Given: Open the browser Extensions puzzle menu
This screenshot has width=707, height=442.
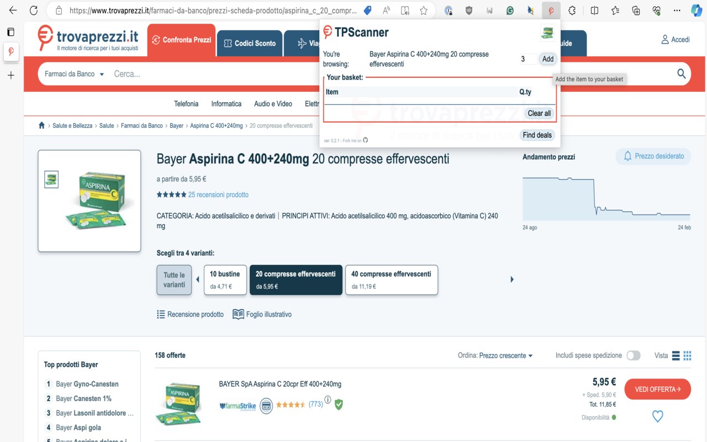Looking at the screenshot, I should click(x=572, y=10).
